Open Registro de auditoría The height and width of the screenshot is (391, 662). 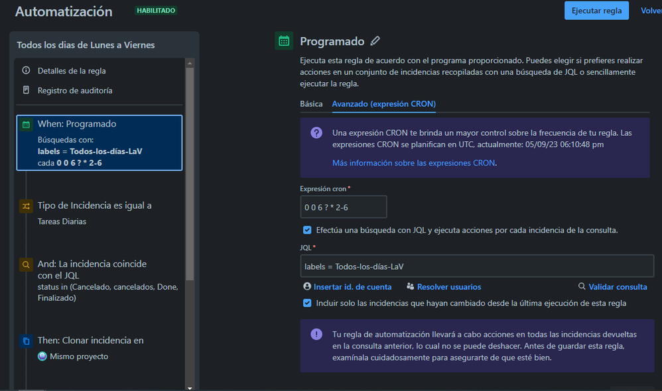[75, 90]
